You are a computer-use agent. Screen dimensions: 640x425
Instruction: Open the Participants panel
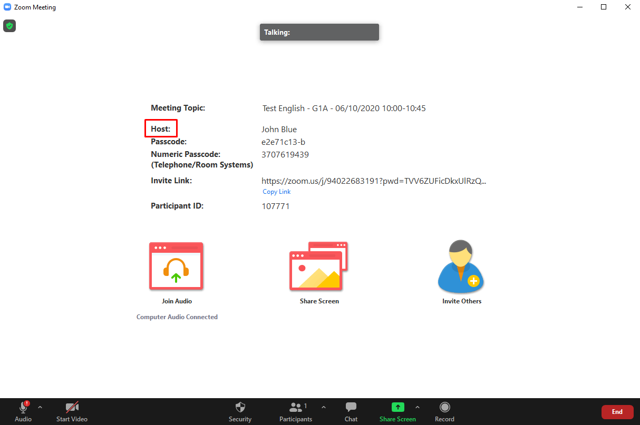[x=297, y=412]
